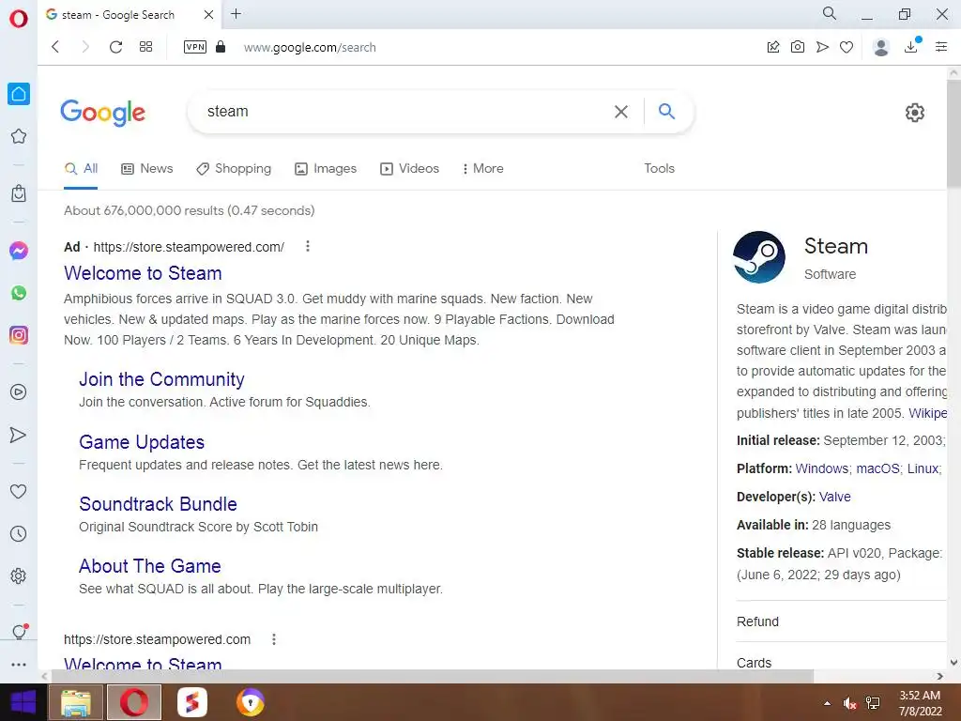
Task: Clear the search query with X
Action: coord(621,112)
